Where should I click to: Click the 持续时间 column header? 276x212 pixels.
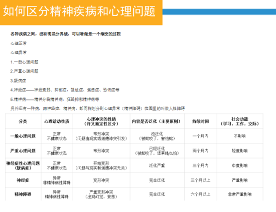(x=201, y=121)
